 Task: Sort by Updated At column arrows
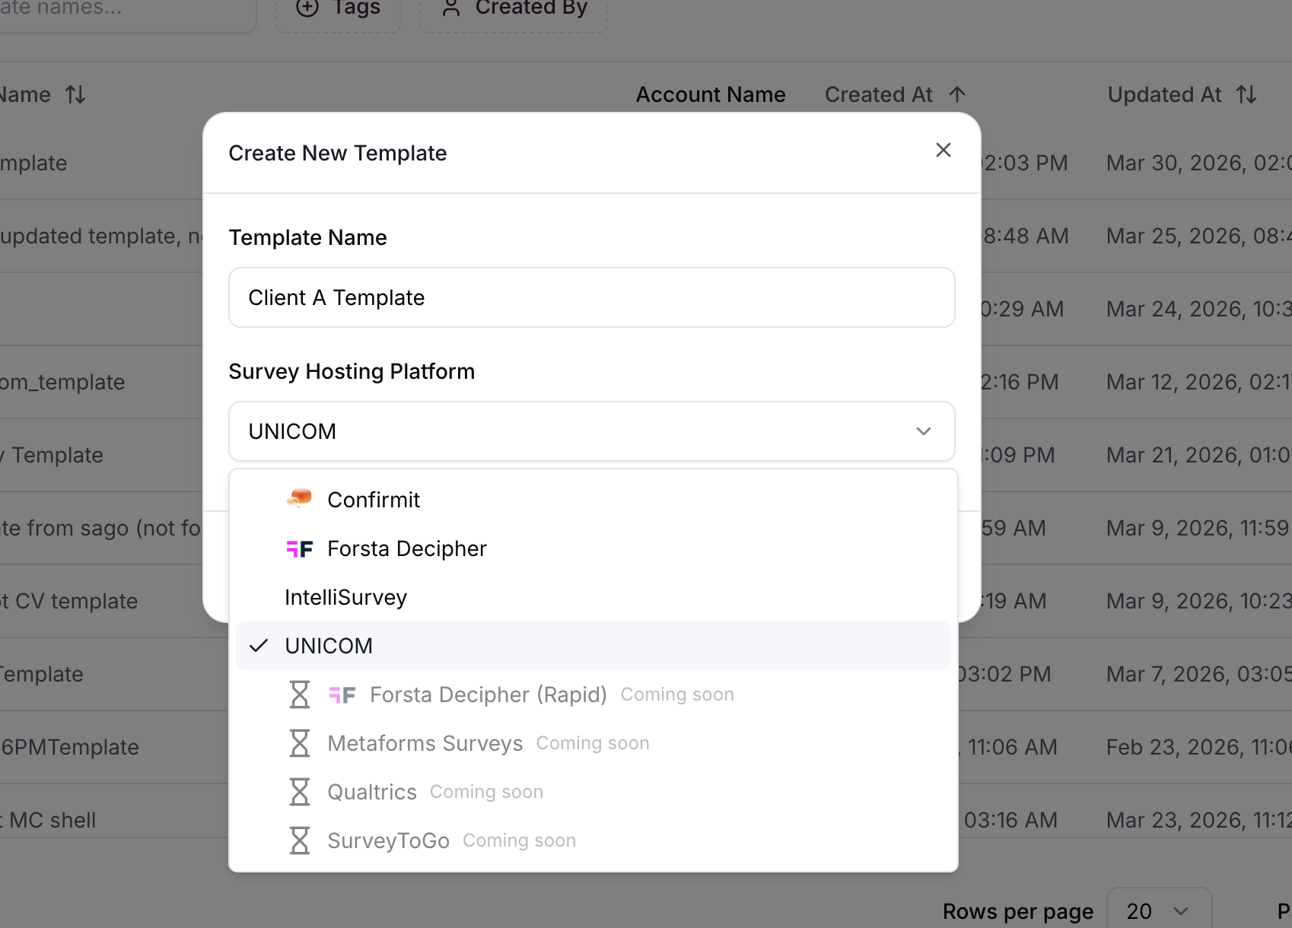coord(1246,94)
